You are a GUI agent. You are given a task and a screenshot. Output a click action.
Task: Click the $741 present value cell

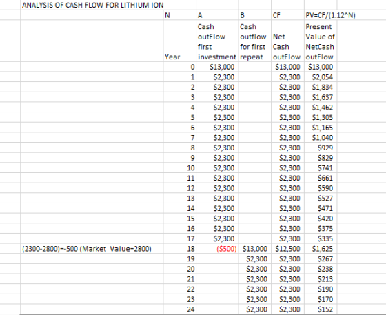(x=321, y=167)
